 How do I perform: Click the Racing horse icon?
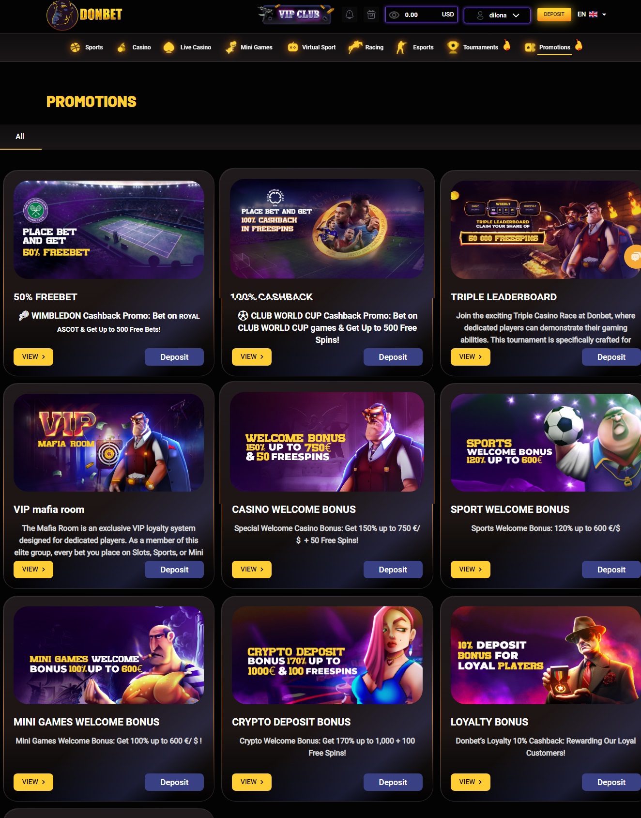coord(355,47)
